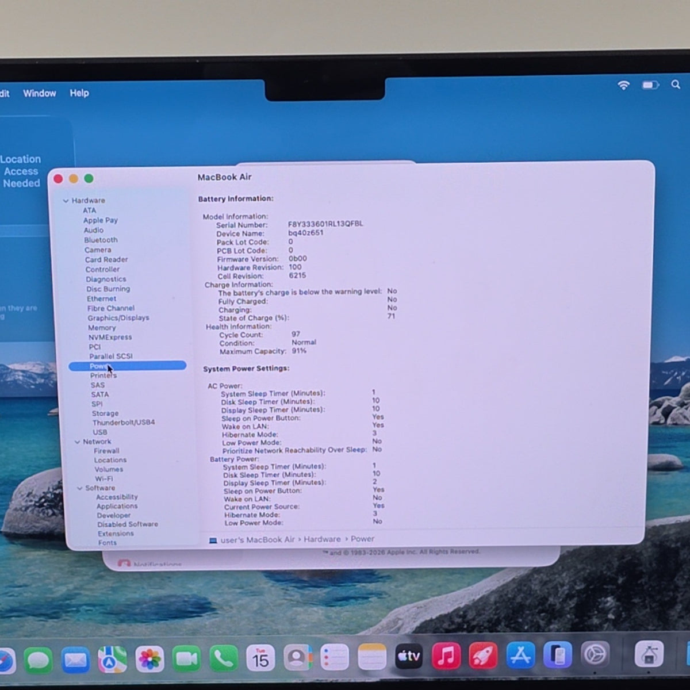Select USB under Hardware

pyautogui.click(x=100, y=432)
